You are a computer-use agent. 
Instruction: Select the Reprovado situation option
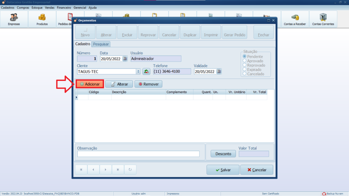[244, 65]
